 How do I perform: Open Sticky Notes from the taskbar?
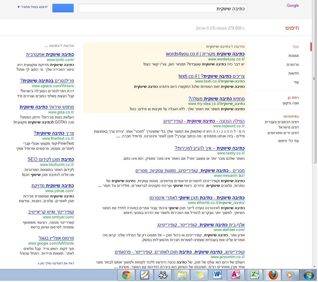click(x=199, y=275)
